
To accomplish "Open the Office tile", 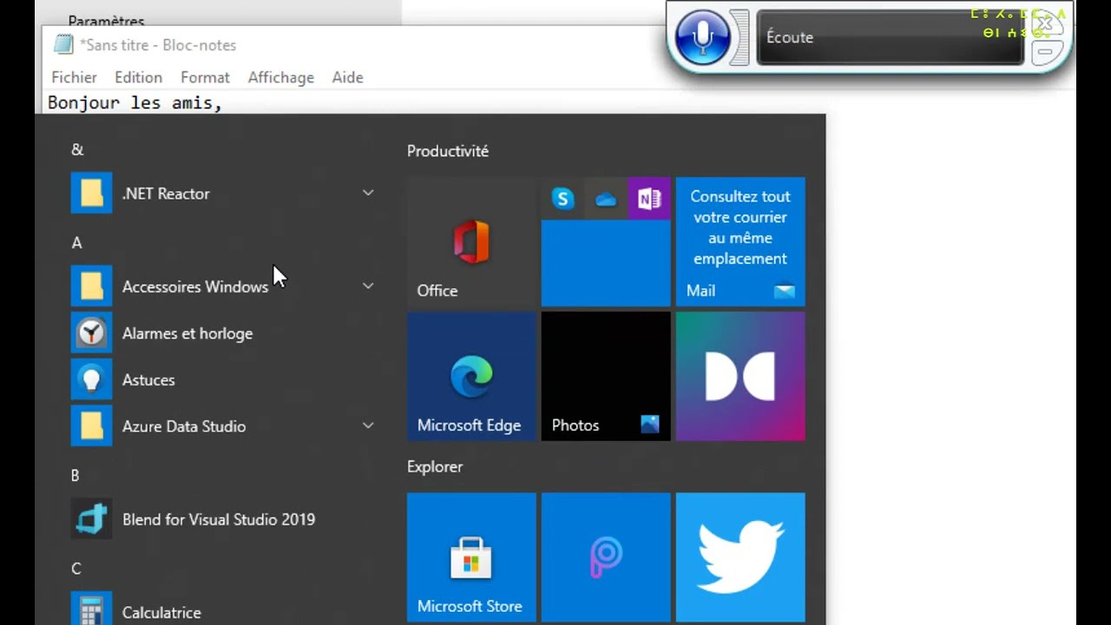I will tap(471, 241).
